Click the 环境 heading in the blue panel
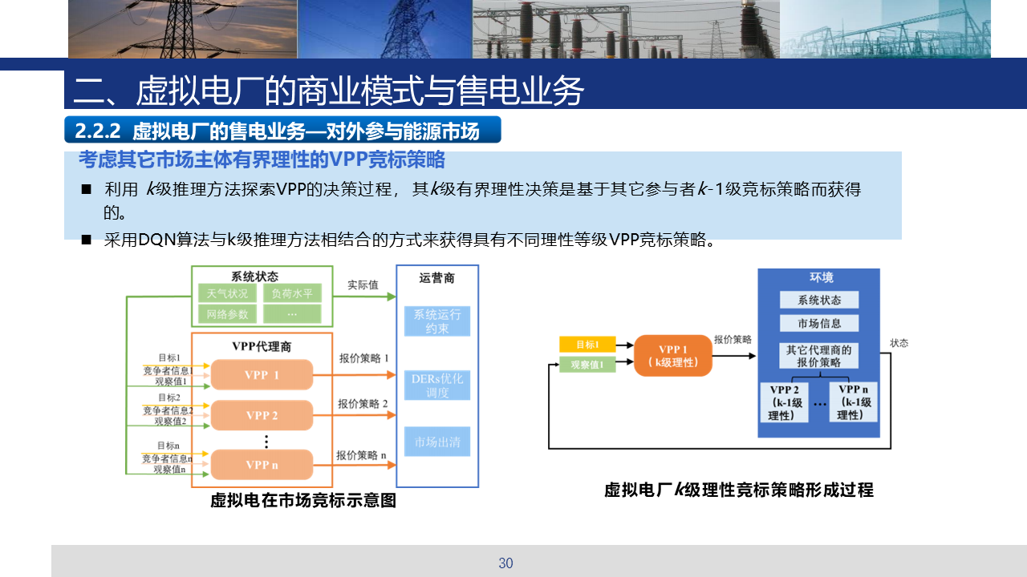 coord(821,277)
